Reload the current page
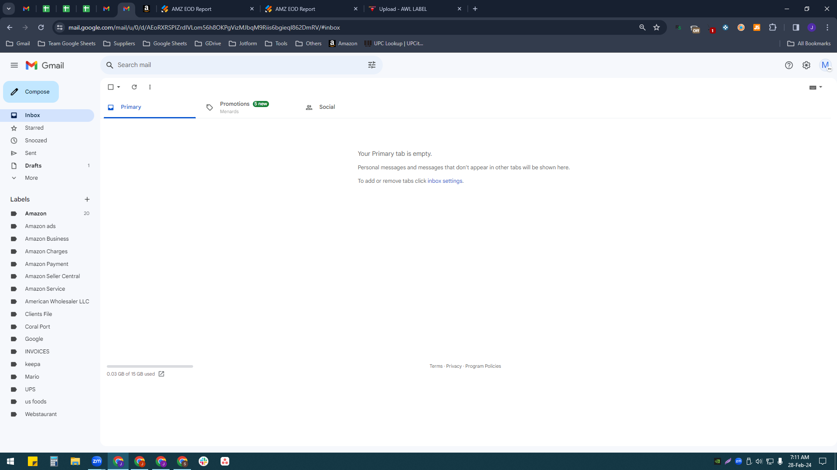 [41, 27]
